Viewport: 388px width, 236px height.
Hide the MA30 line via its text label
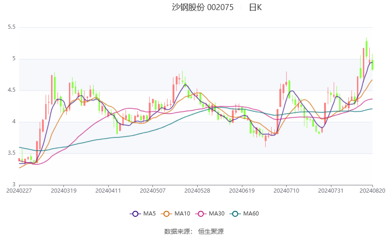[216, 213]
